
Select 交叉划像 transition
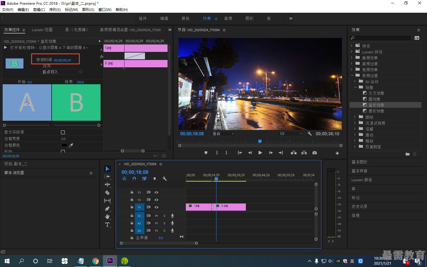tap(376, 93)
